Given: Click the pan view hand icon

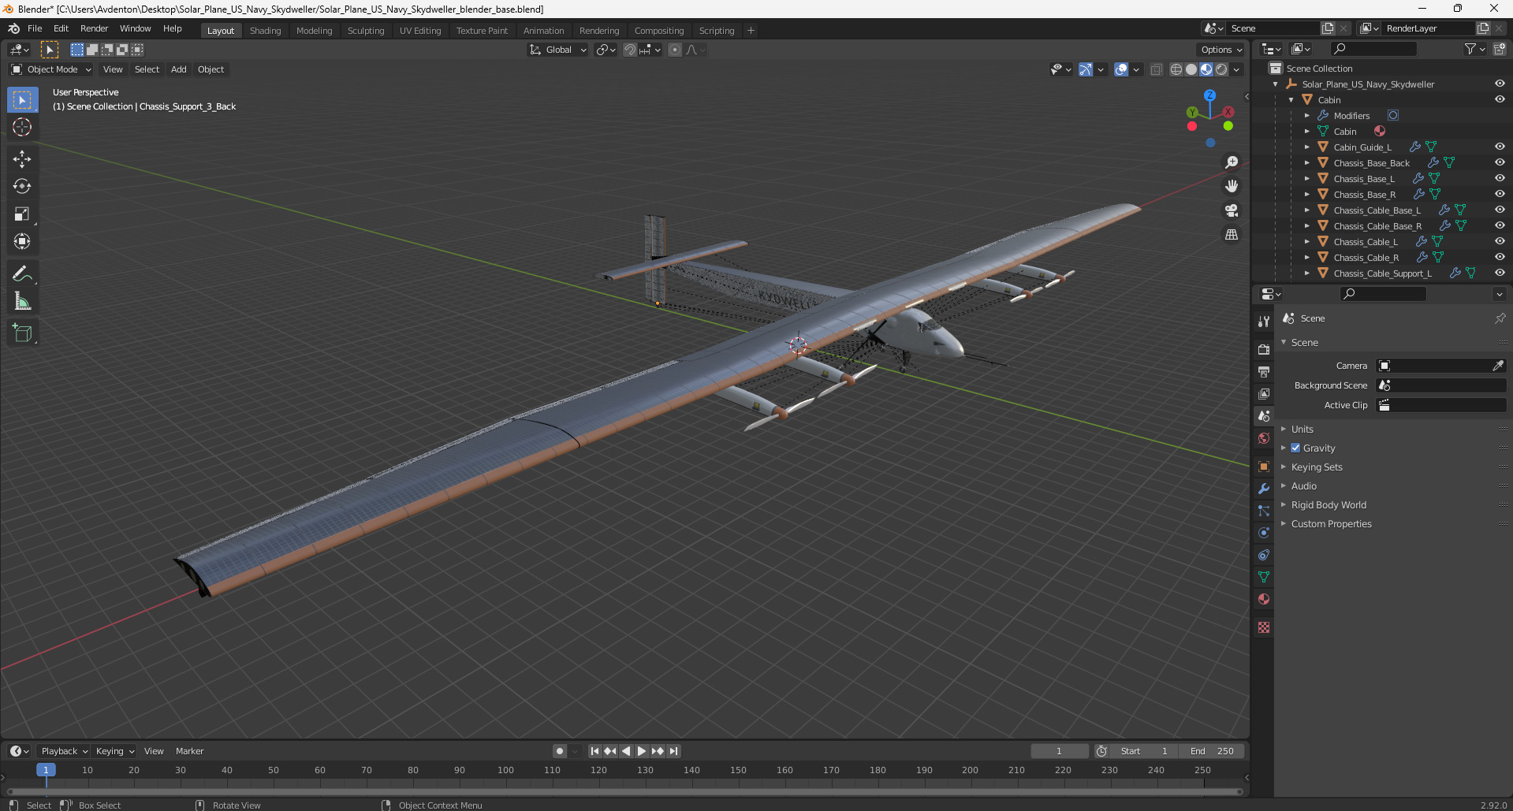Looking at the screenshot, I should click(x=1232, y=186).
